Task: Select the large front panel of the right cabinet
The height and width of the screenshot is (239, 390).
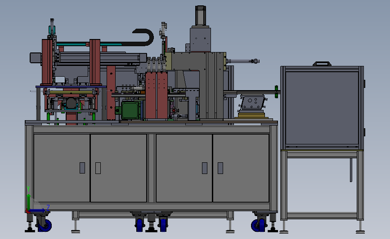Action: tap(322, 109)
